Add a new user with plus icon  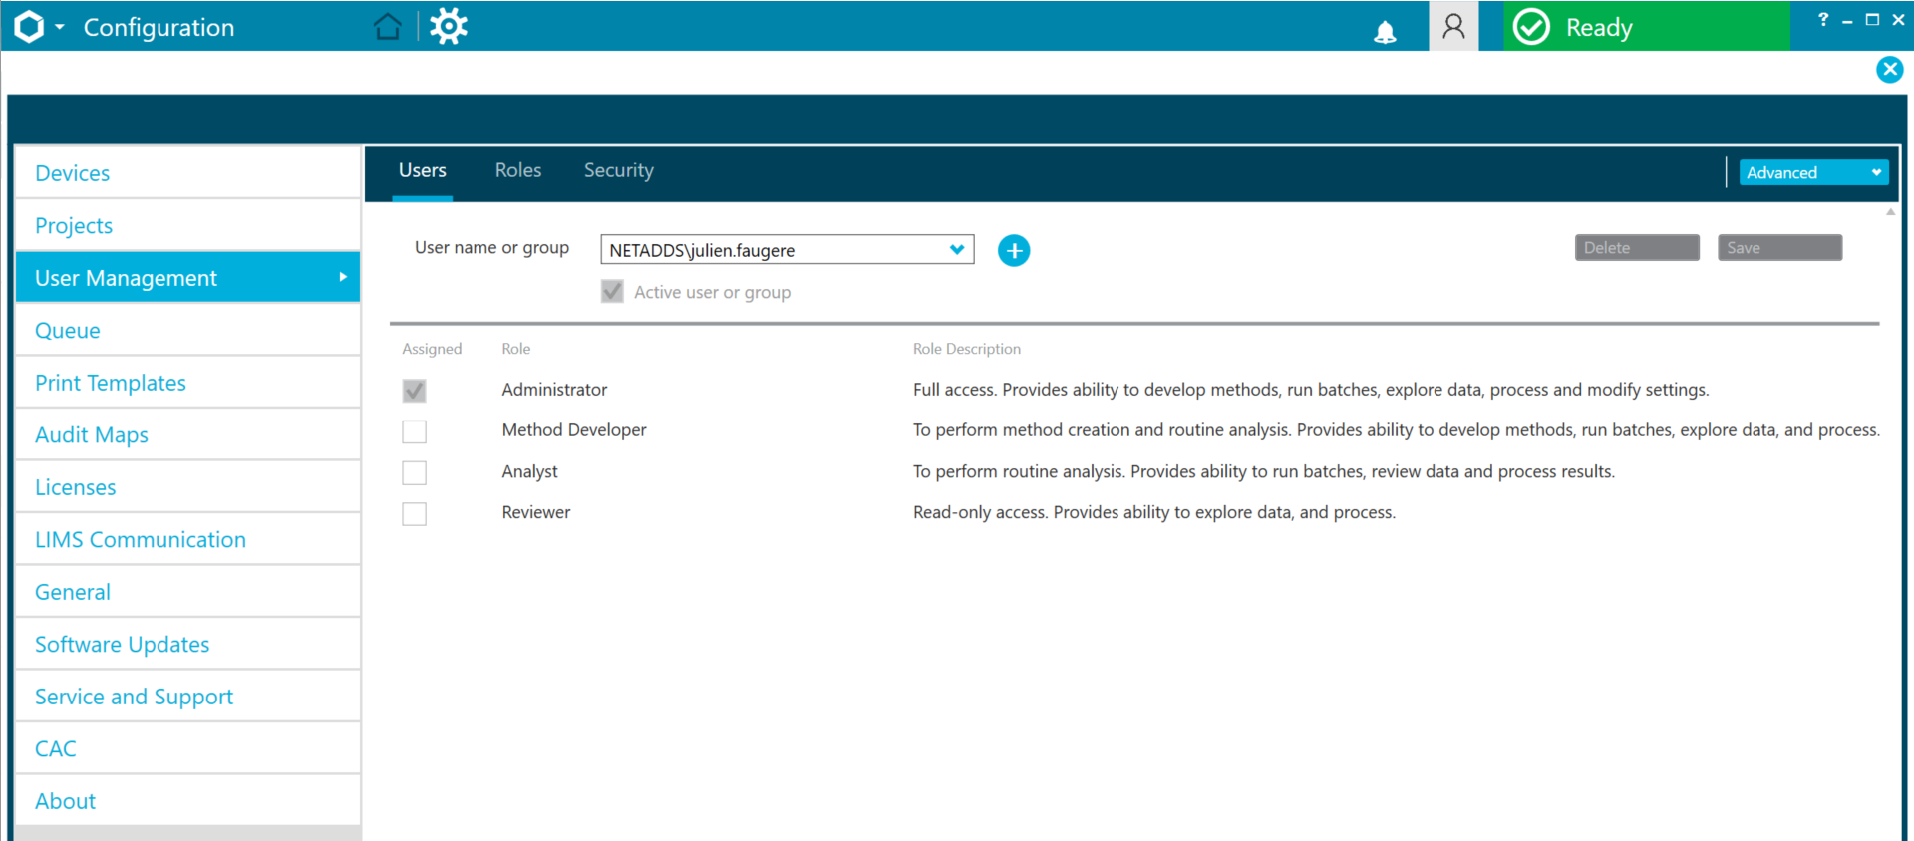tap(1014, 250)
